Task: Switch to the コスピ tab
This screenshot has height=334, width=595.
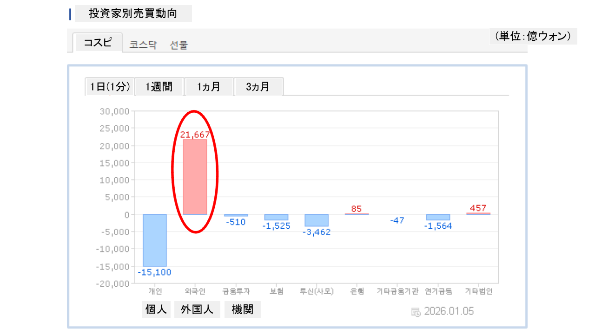Action: click(98, 43)
